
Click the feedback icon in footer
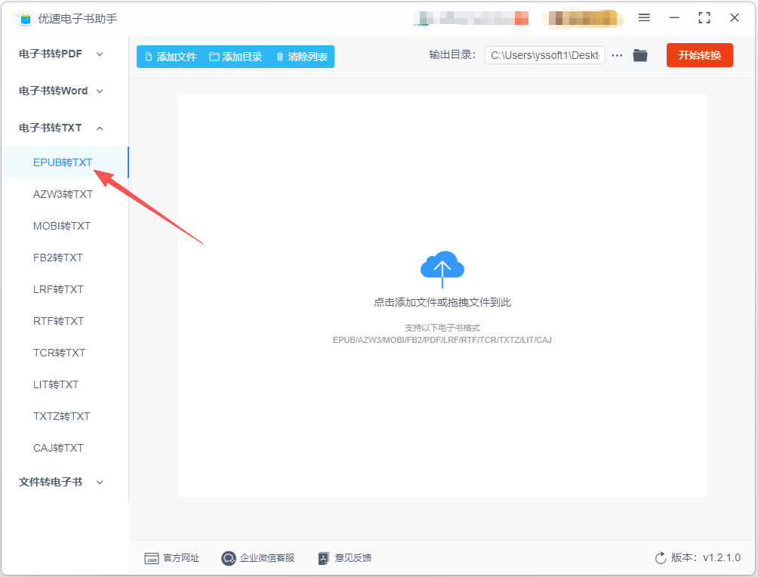point(323,559)
